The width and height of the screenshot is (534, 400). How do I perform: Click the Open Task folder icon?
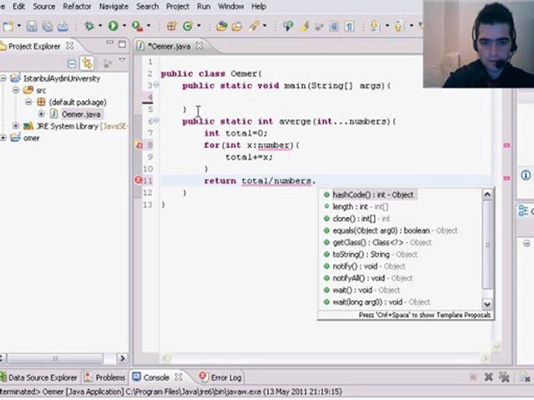[237, 26]
